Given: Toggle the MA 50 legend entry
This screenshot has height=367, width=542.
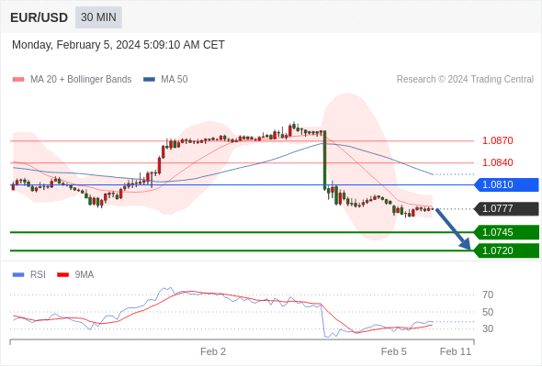Looking at the screenshot, I should [165, 80].
